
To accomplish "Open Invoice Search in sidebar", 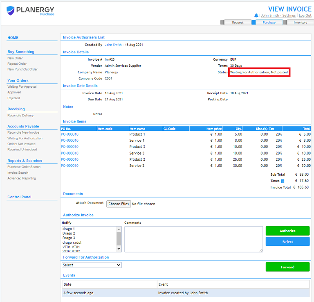I will click(x=18, y=173).
